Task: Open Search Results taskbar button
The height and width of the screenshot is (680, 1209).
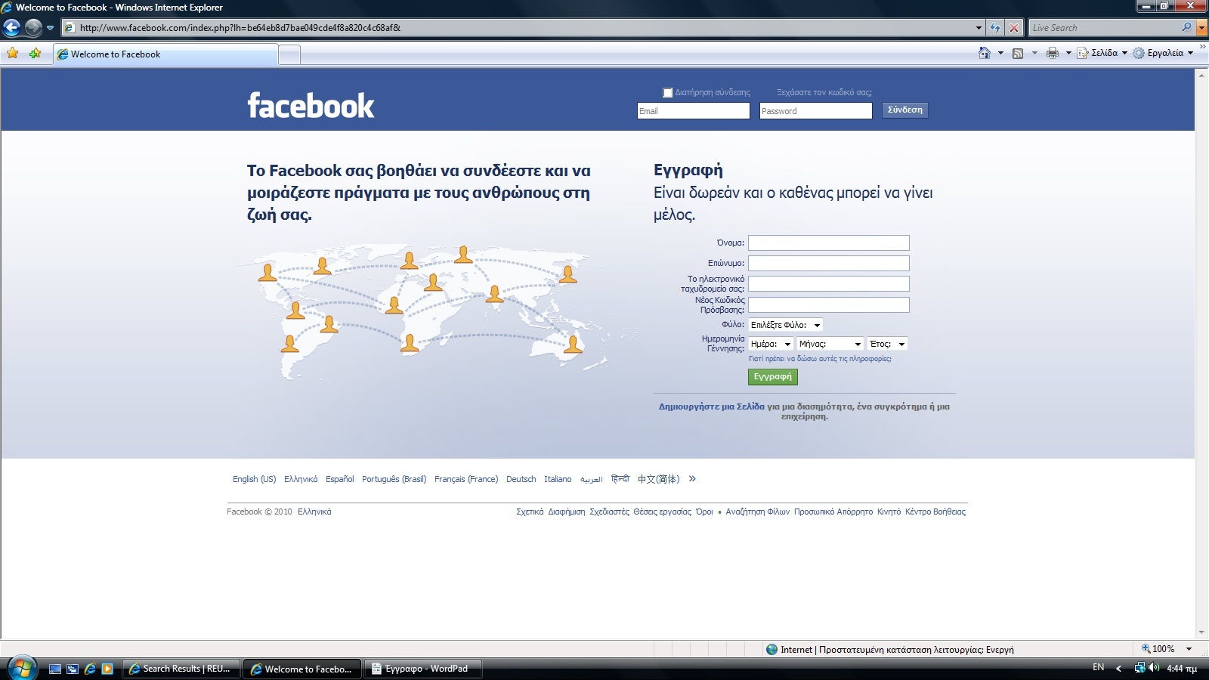Action: tap(181, 669)
